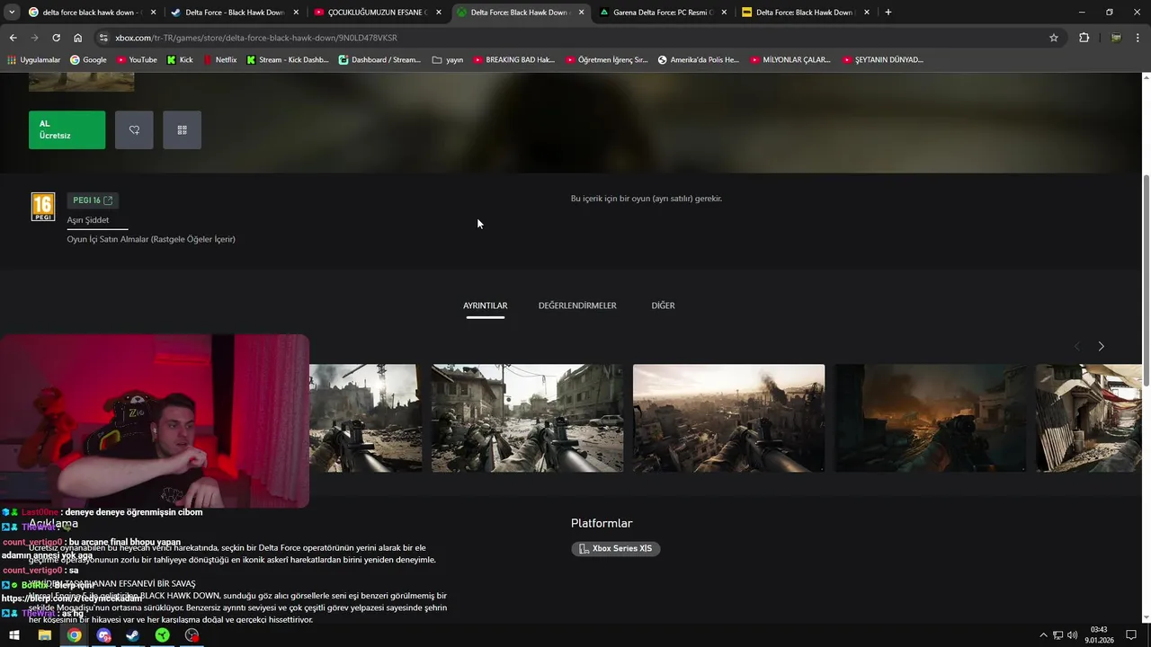
Task: Open browser home page icon
Action: [77, 38]
